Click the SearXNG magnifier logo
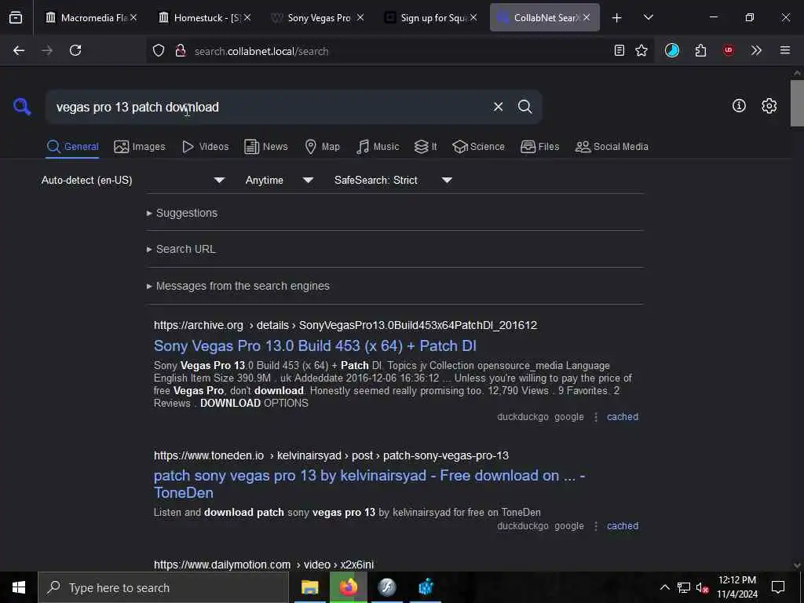Image resolution: width=804 pixels, height=603 pixels. 22,107
